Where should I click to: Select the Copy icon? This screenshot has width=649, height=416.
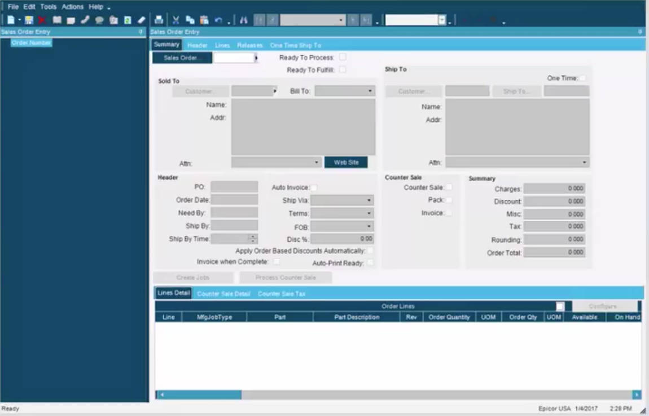coord(190,19)
